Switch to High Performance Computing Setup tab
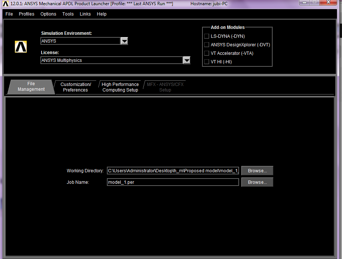Image resolution: width=342 pixels, height=259 pixels. pos(120,87)
